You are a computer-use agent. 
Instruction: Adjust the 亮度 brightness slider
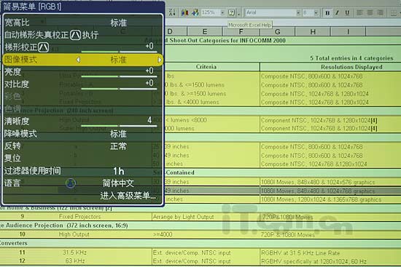point(119,76)
